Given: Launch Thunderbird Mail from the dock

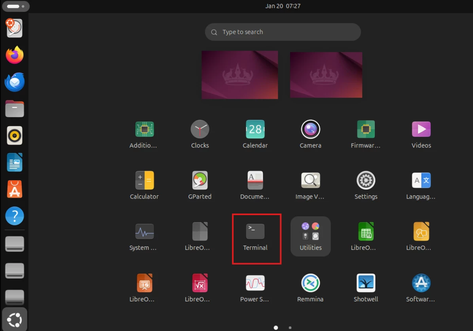Looking at the screenshot, I should click(x=15, y=82).
